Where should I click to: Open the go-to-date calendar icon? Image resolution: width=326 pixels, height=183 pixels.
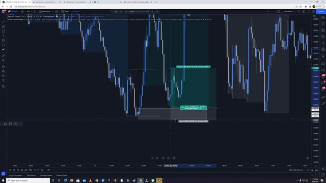coord(49,170)
